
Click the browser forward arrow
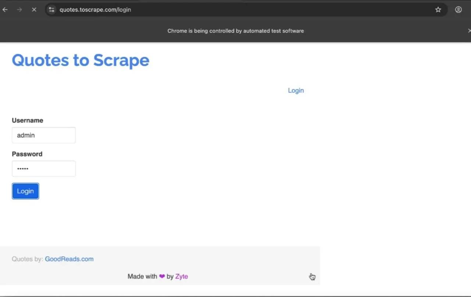pyautogui.click(x=20, y=10)
